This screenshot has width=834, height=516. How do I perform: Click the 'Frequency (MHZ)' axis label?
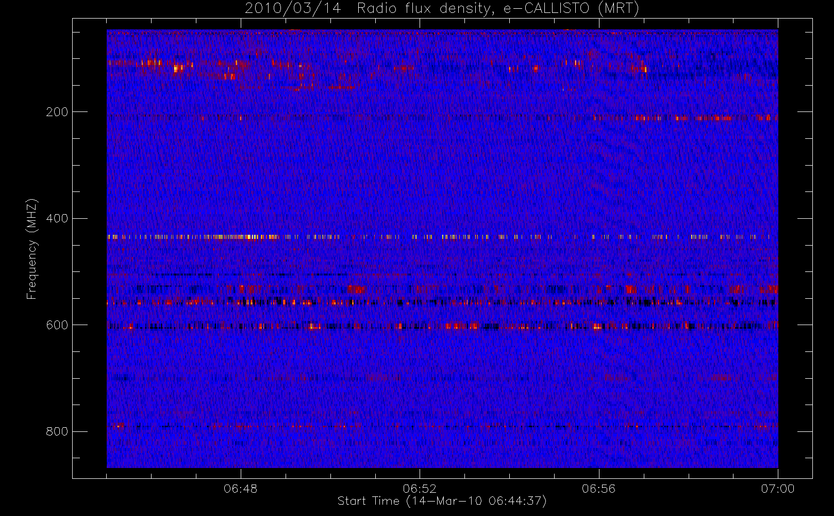32,249
